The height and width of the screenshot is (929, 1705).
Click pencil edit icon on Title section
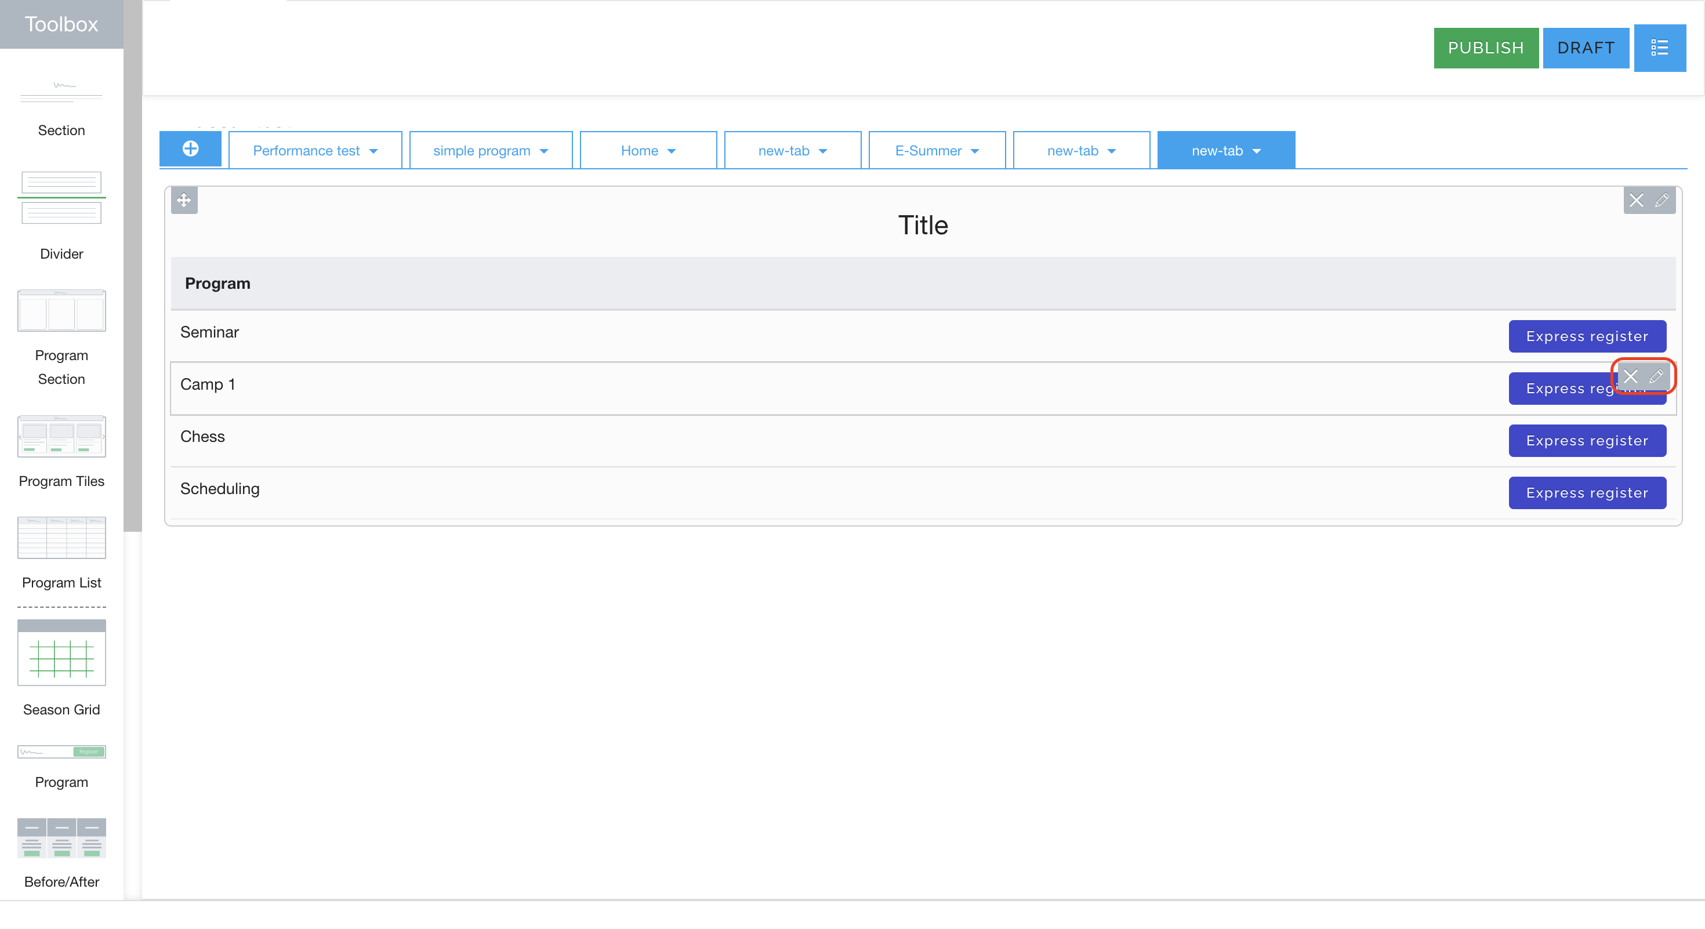(1662, 200)
